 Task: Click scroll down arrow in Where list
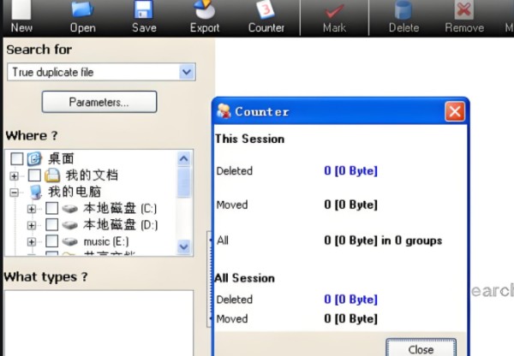[x=184, y=246]
